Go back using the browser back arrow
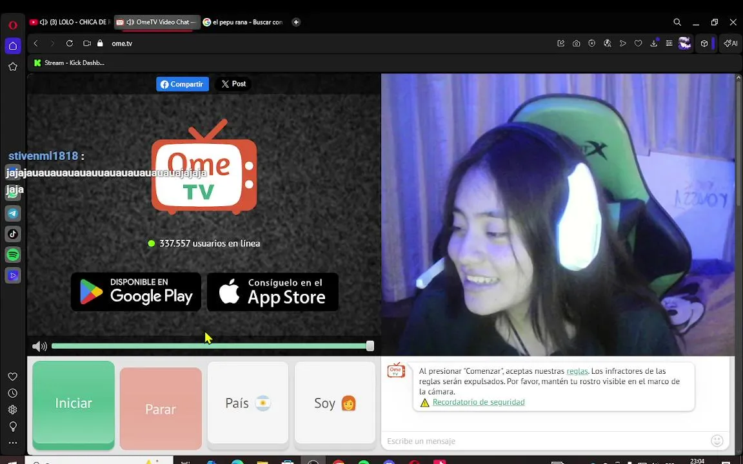 click(35, 43)
